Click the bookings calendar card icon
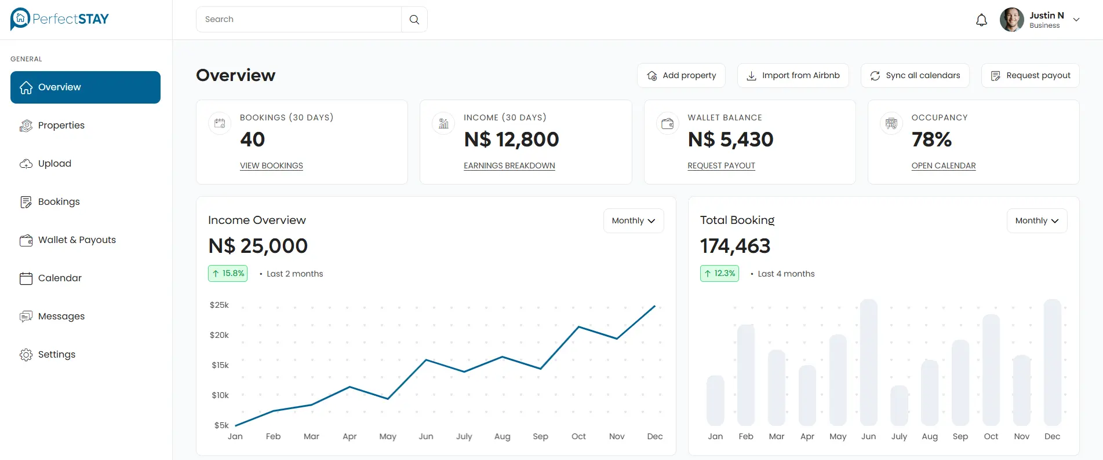Viewport: 1103px width, 460px height. 220,123
